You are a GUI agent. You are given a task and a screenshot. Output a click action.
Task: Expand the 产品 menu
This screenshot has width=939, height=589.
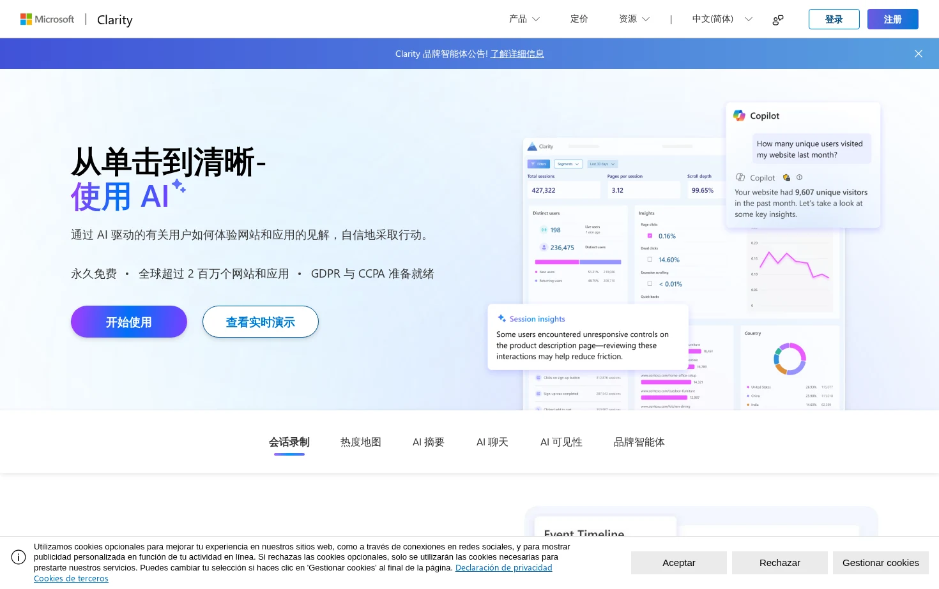pos(524,19)
